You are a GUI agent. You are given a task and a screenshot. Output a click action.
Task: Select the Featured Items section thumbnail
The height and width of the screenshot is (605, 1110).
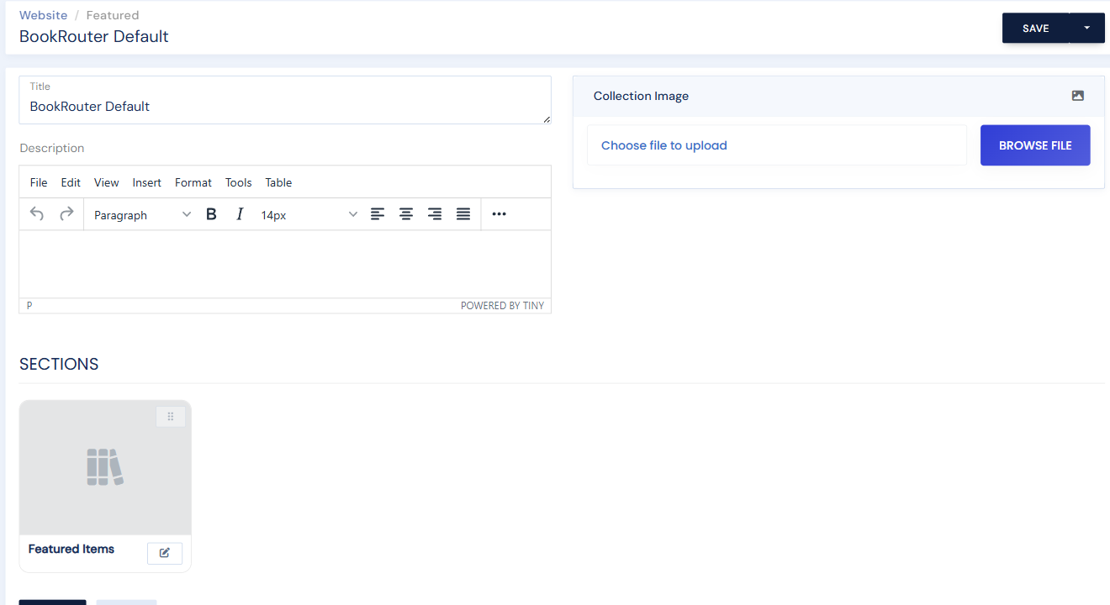tap(105, 467)
